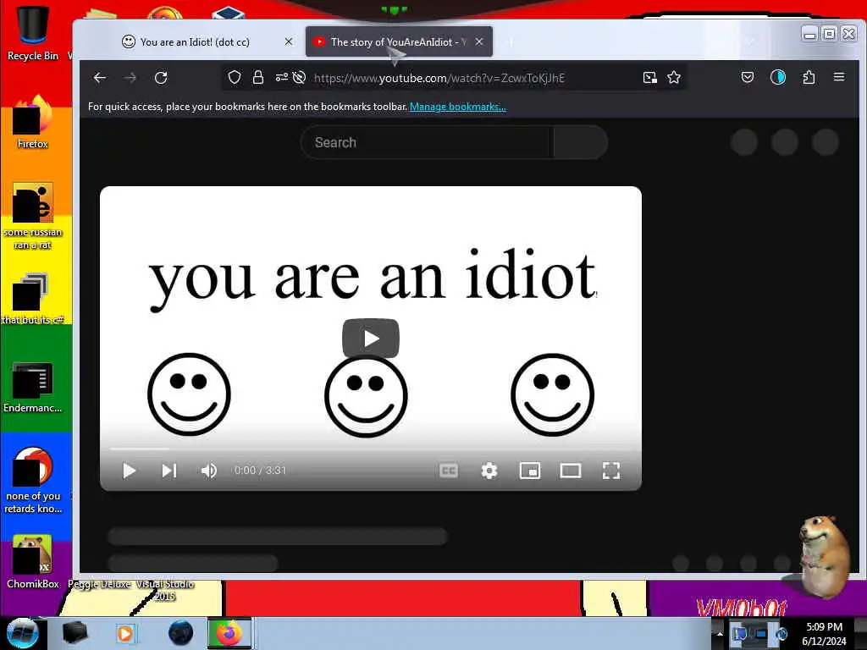This screenshot has height=650, width=867.
Task: Play the video from control bar
Action: [x=129, y=471]
